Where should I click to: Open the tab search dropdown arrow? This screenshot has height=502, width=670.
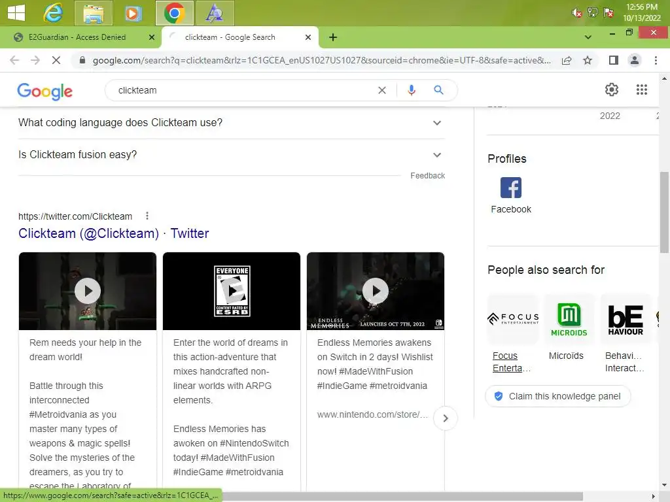[x=588, y=37]
